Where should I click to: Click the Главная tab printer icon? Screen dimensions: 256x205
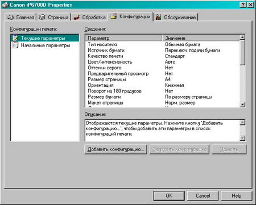[10, 17]
